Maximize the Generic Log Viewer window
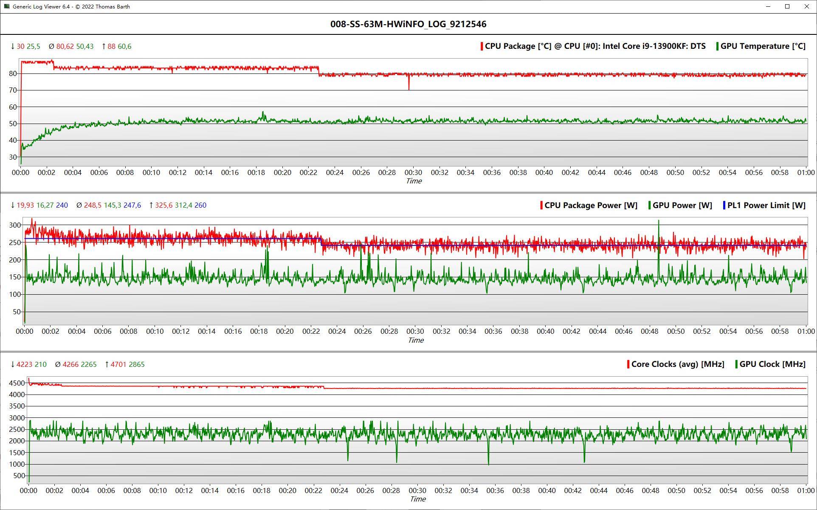 pyautogui.click(x=787, y=6)
